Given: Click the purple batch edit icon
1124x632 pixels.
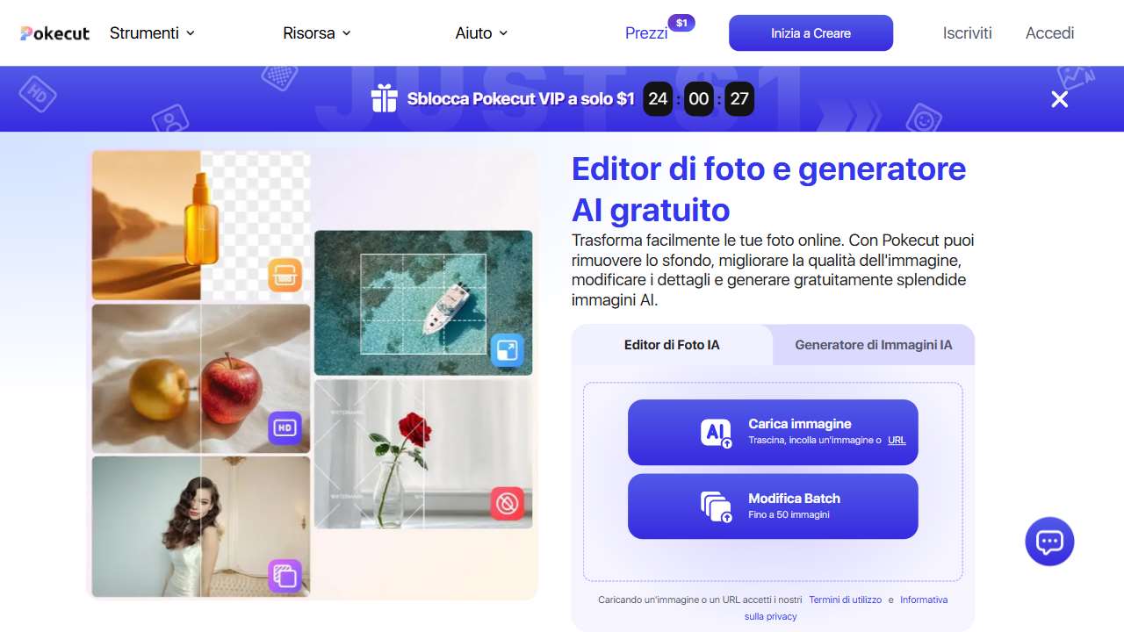Looking at the screenshot, I should click(x=285, y=577).
